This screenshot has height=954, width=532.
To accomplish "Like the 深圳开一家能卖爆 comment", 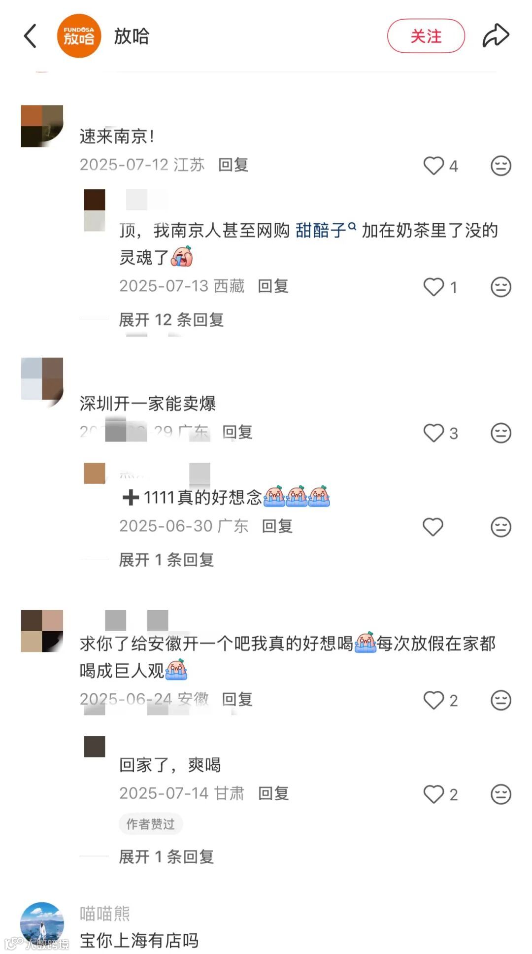I will pyautogui.click(x=433, y=433).
